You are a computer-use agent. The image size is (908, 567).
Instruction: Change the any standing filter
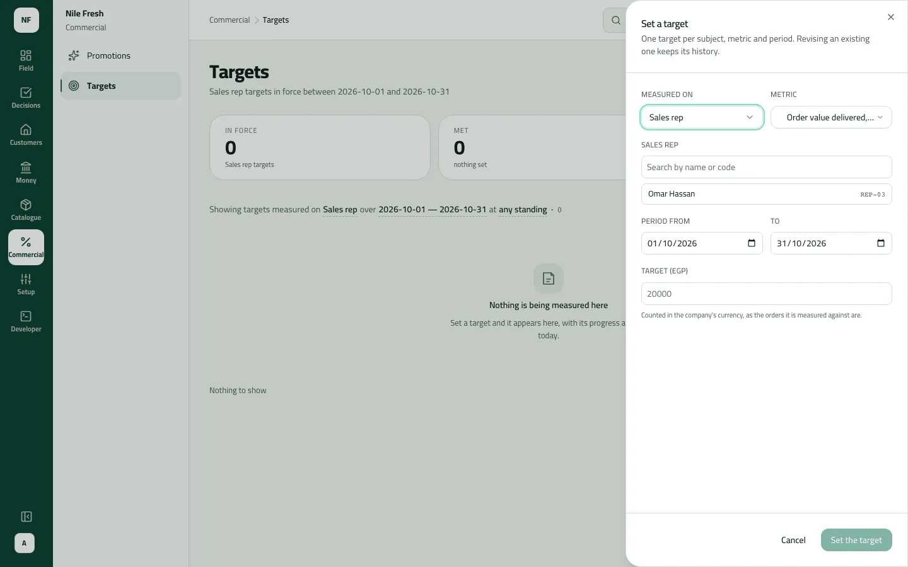point(523,210)
